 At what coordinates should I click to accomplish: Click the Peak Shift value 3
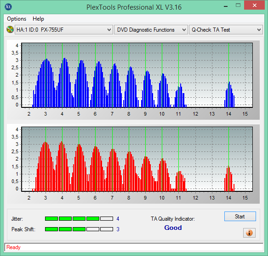coord(118,229)
